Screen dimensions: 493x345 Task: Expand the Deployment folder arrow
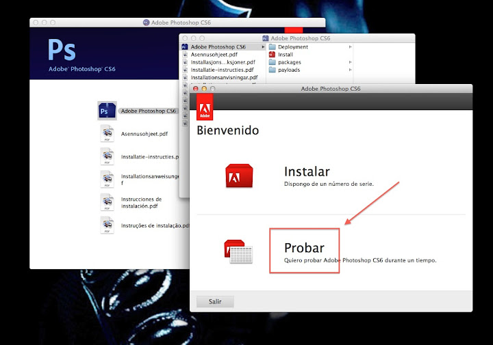click(x=350, y=47)
